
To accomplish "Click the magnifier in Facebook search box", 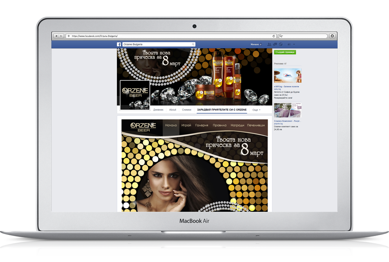I will pyautogui.click(x=193, y=45).
